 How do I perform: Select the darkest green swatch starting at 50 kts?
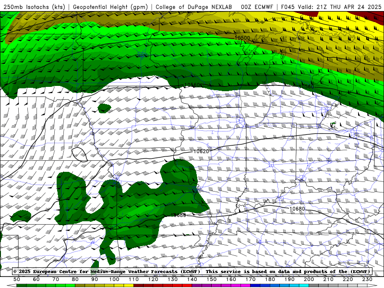click(22, 286)
